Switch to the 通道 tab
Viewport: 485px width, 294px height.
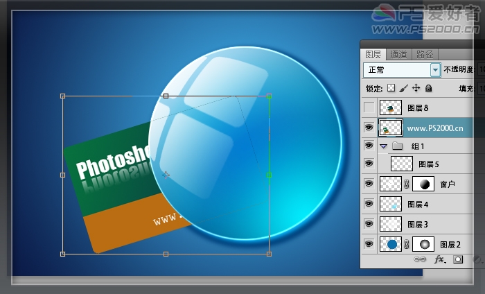(398, 55)
